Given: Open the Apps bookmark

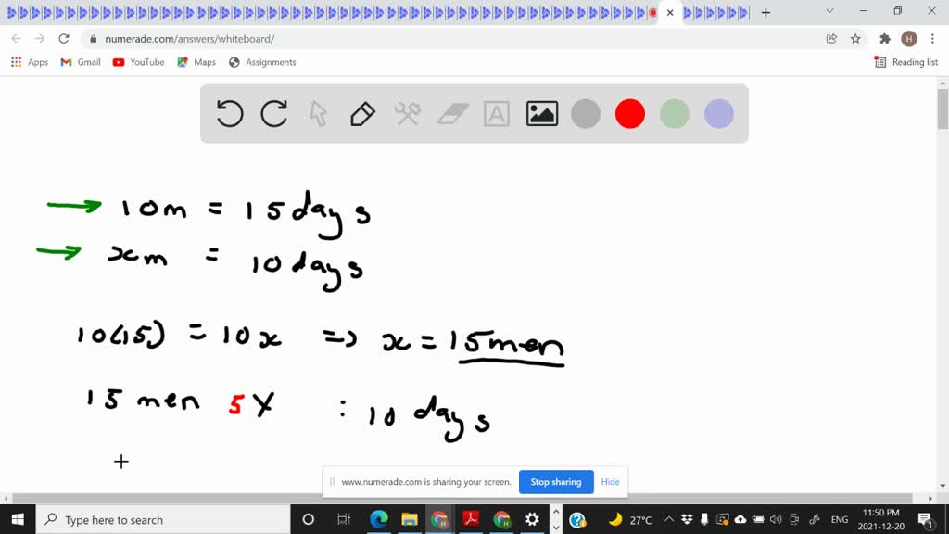Looking at the screenshot, I should click(x=30, y=62).
